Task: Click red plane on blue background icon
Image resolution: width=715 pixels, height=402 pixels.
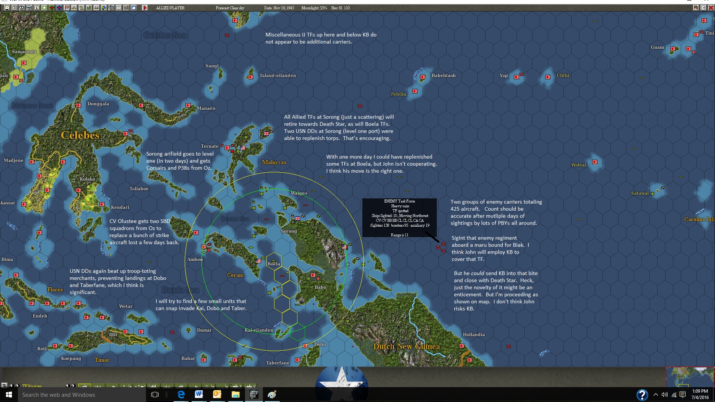Action: coord(59,8)
